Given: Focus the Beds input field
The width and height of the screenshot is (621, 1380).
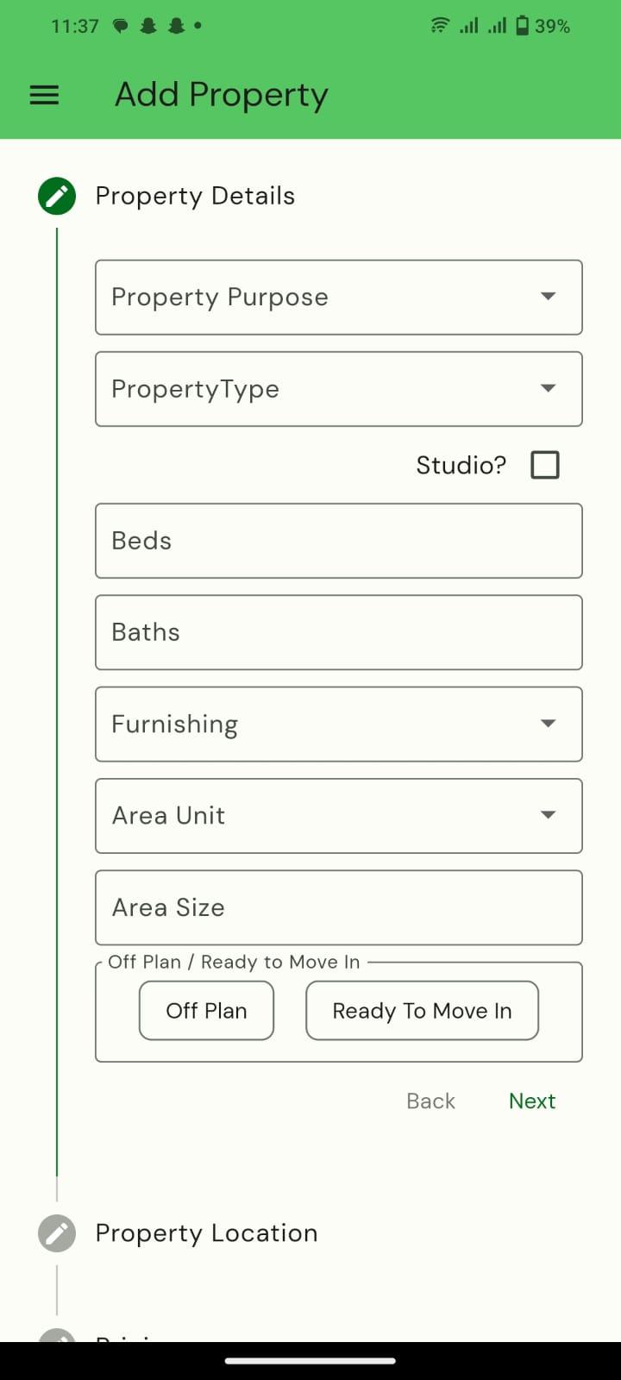Looking at the screenshot, I should tap(339, 541).
